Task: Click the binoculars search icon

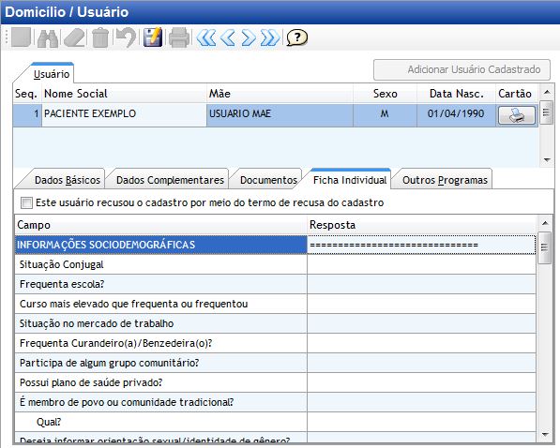Action: (48, 37)
